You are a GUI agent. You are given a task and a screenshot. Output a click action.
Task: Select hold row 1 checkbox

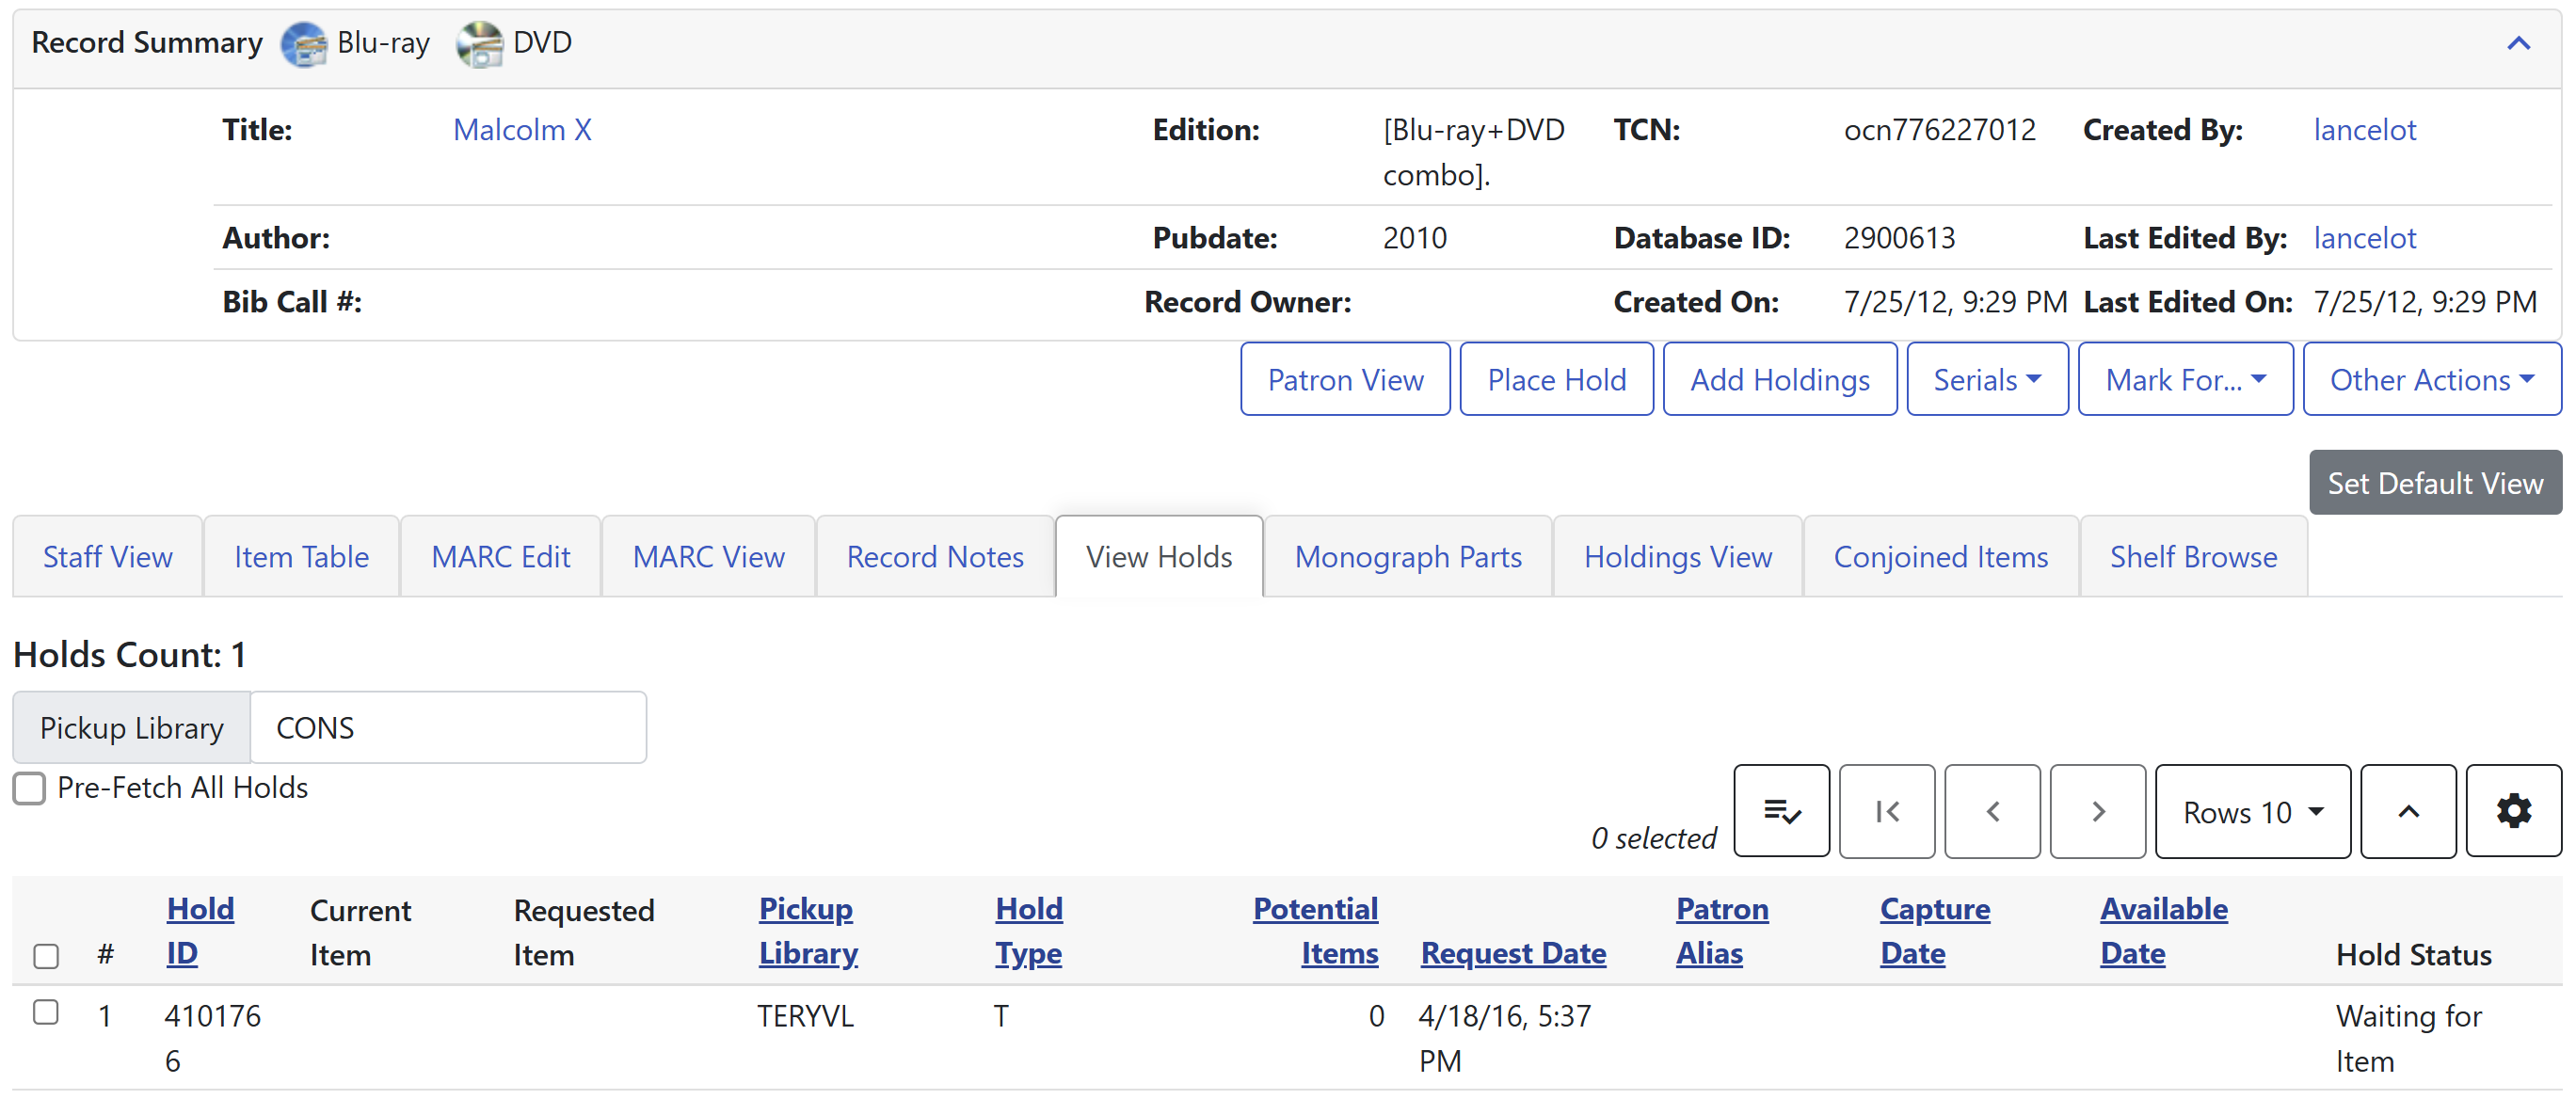46,1012
